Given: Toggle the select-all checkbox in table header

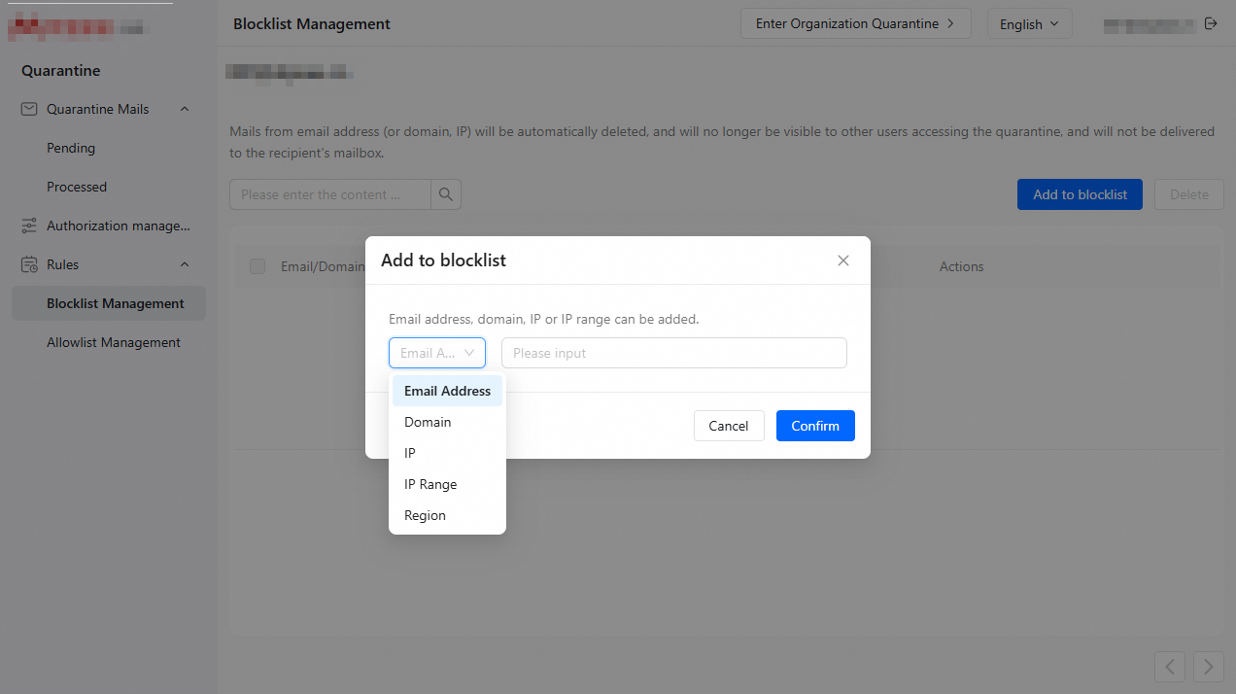Looking at the screenshot, I should click(x=257, y=266).
